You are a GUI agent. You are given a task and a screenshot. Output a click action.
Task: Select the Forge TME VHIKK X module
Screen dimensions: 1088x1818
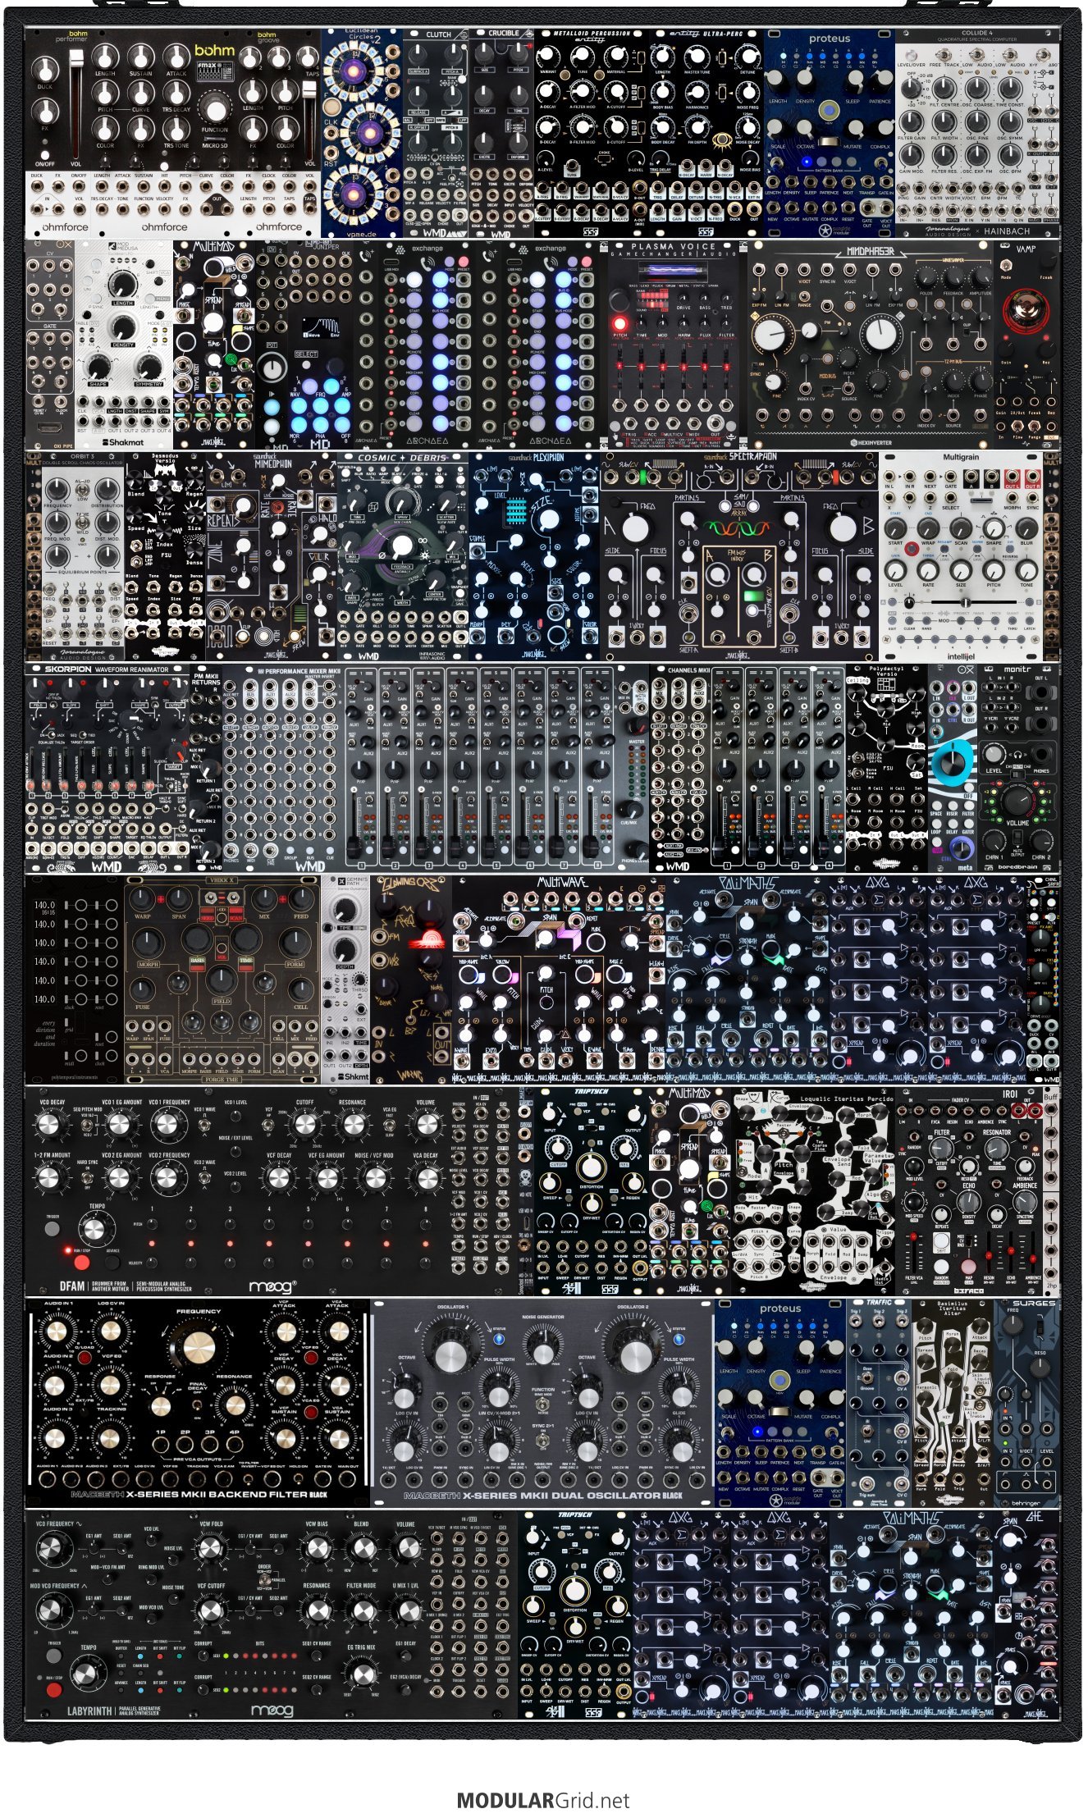222,979
